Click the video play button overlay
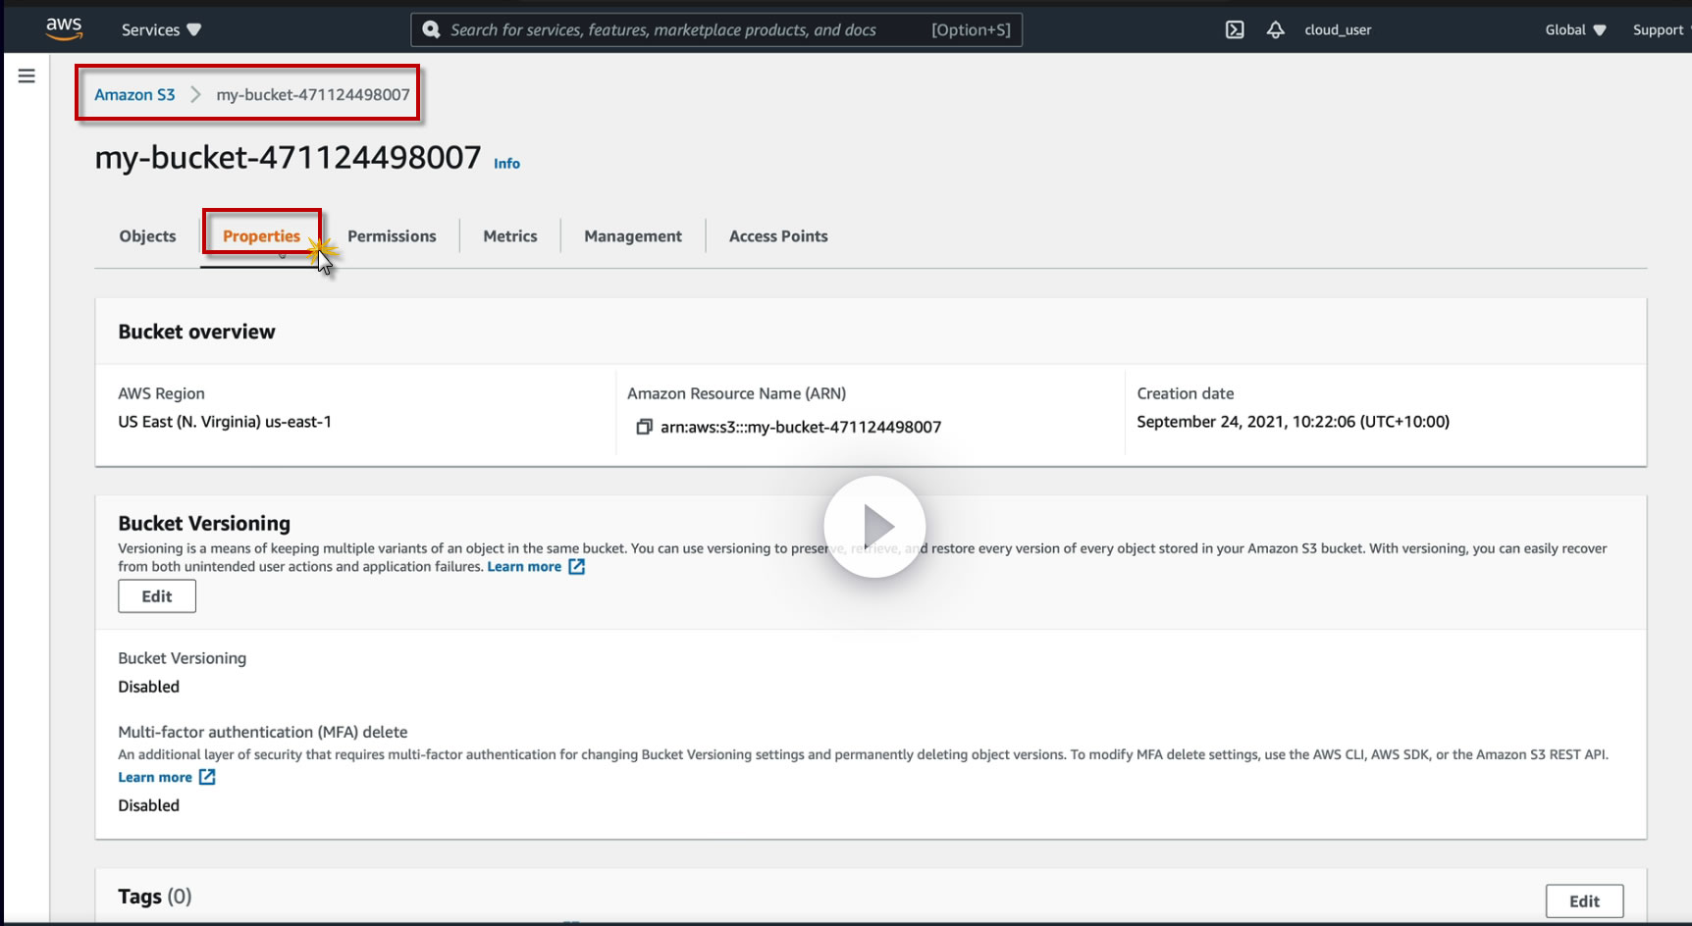Screen dimensions: 1692x926 pyautogui.click(x=874, y=527)
